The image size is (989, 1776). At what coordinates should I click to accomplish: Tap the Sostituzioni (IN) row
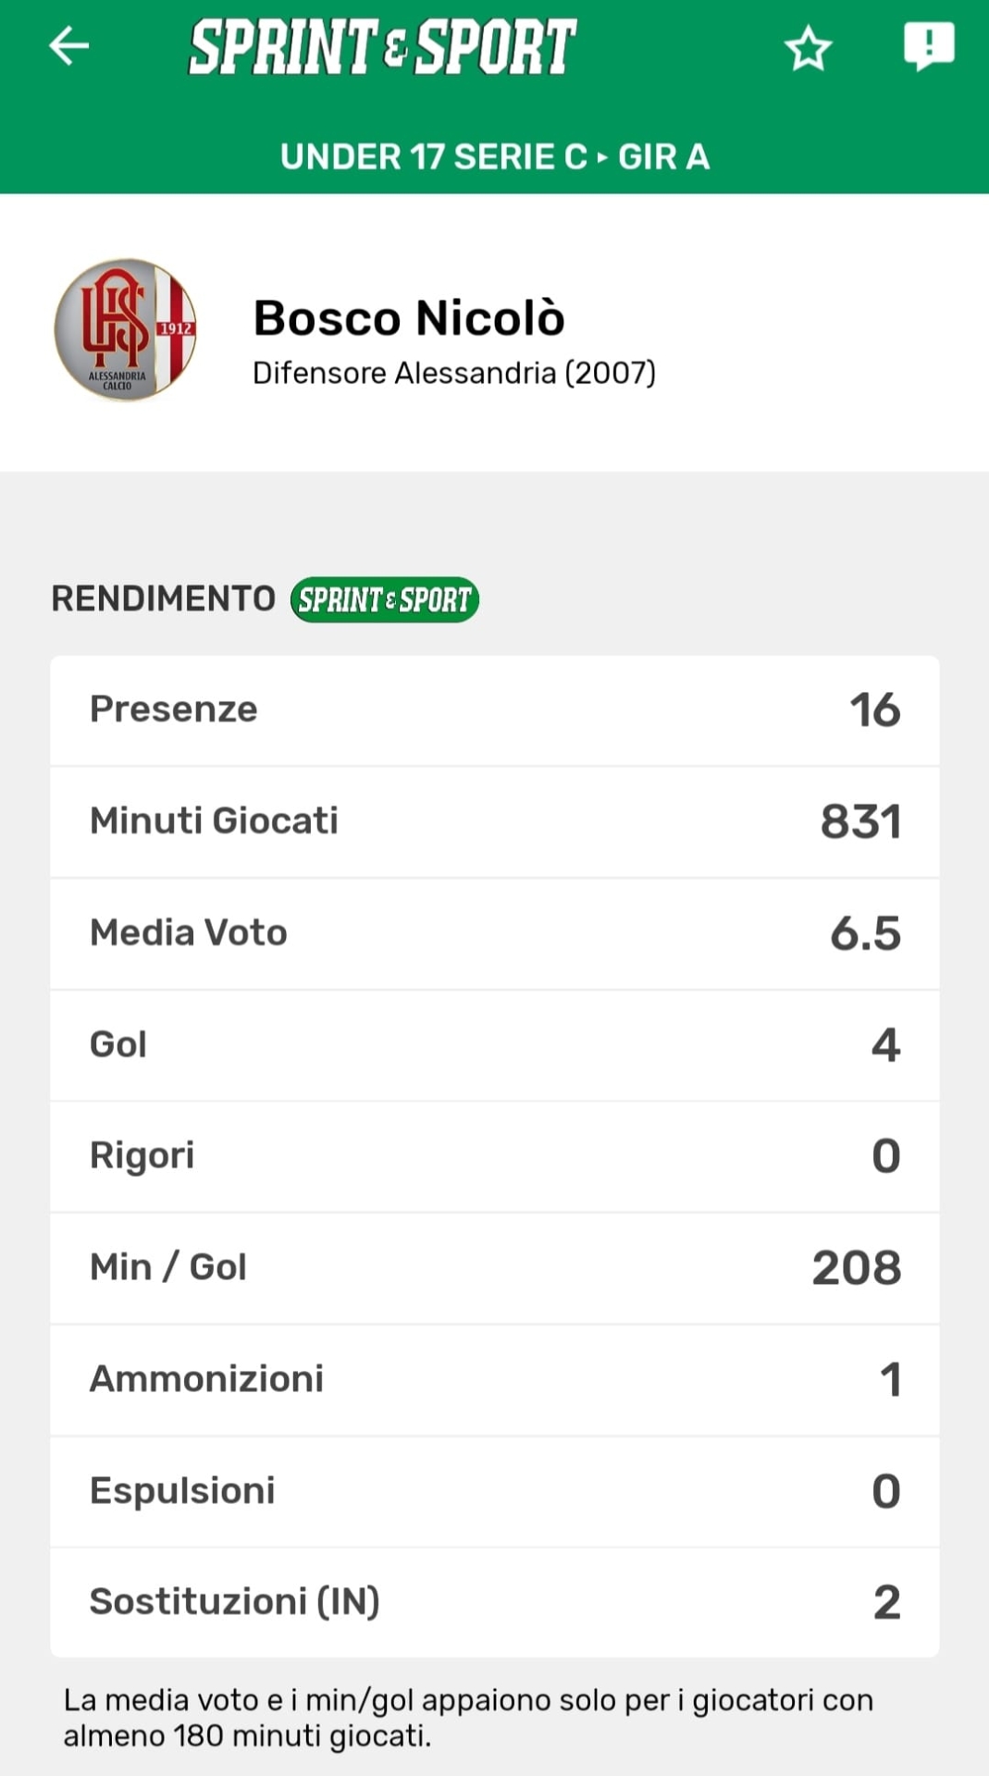495,1602
